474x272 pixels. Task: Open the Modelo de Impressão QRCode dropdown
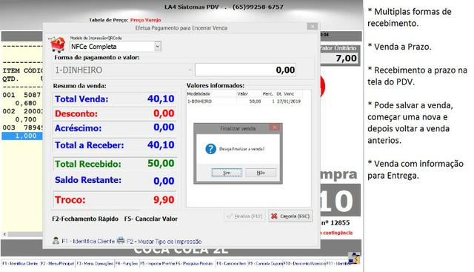pos(157,46)
